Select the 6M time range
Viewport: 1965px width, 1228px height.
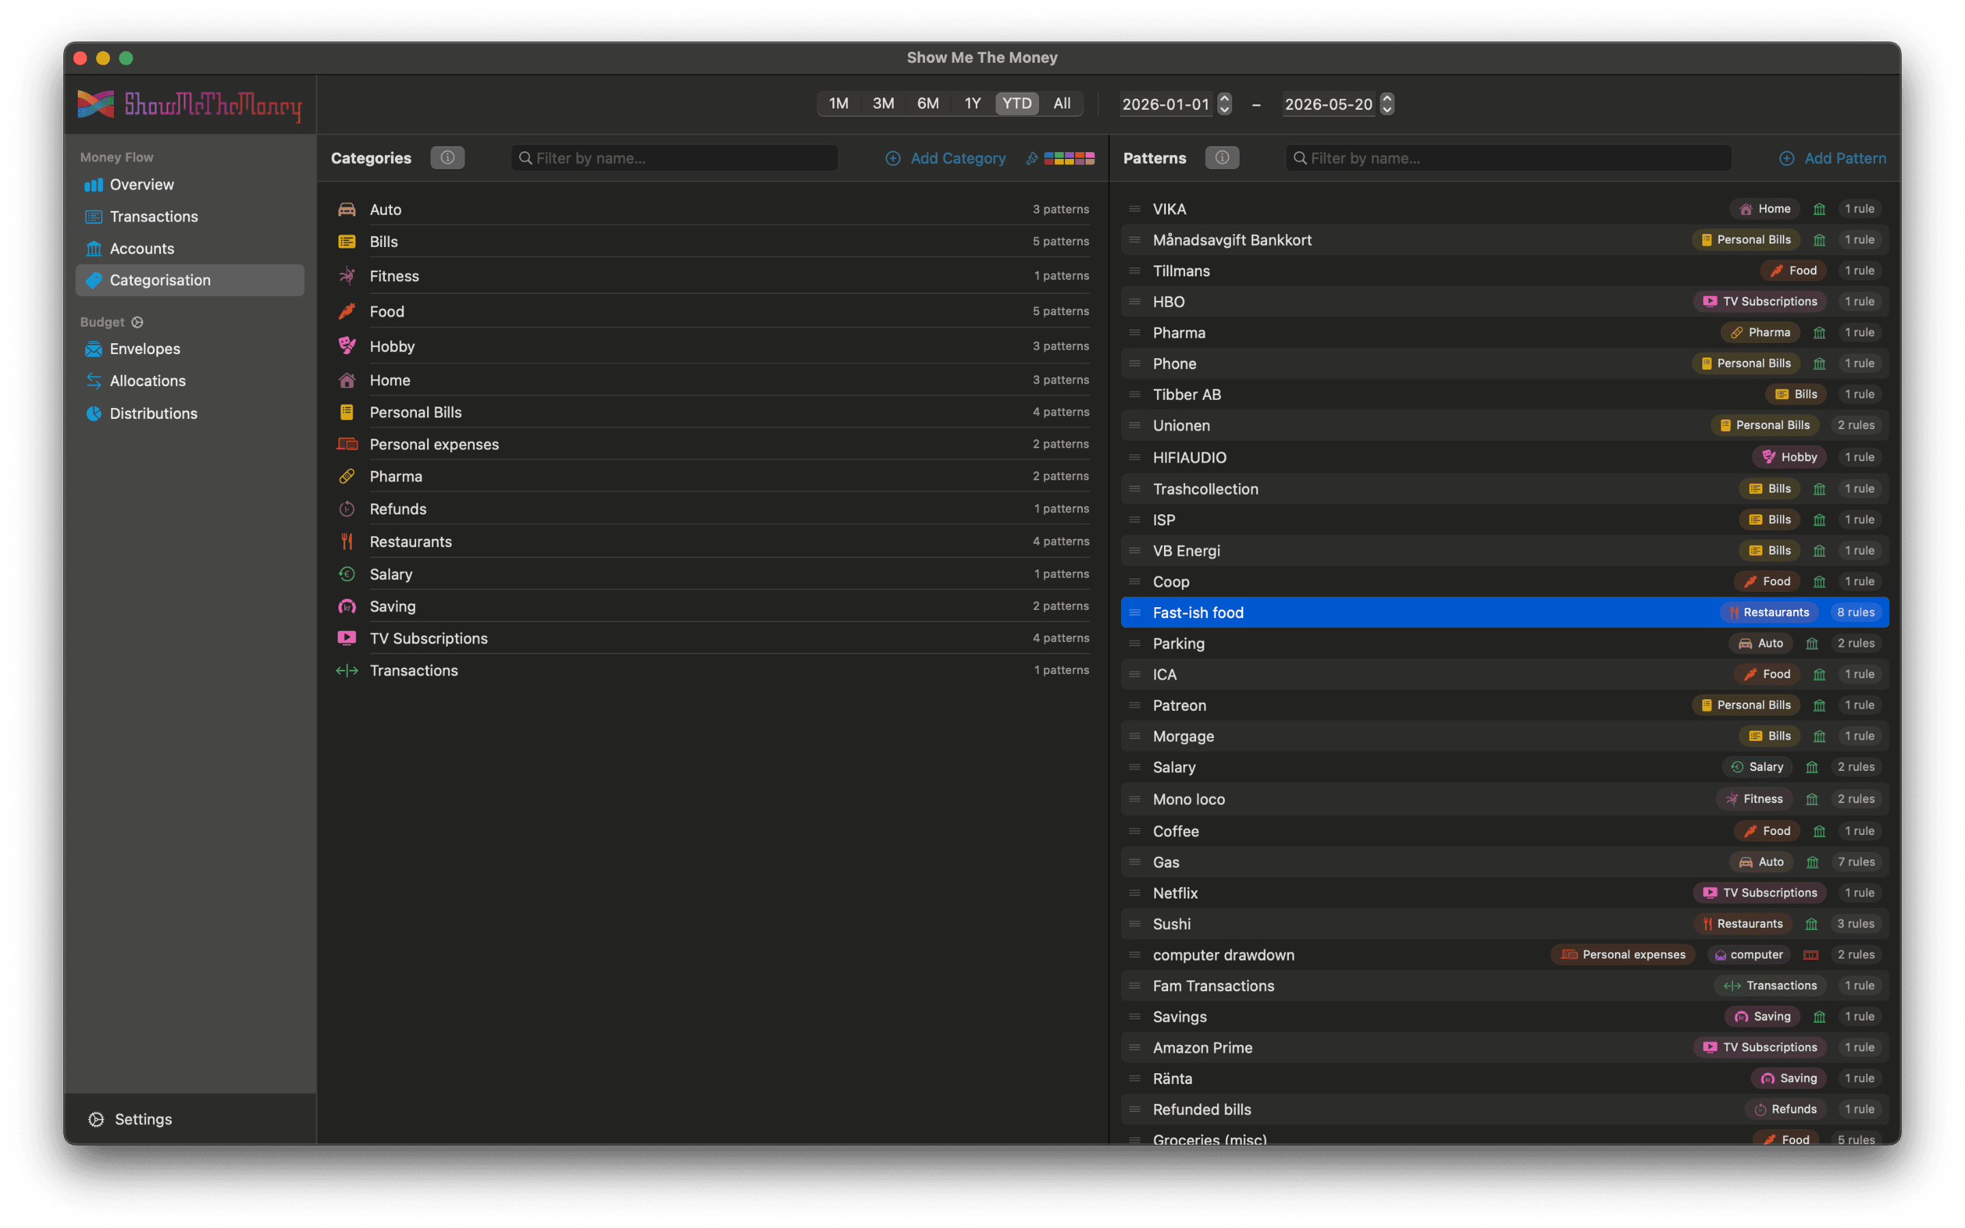(927, 103)
